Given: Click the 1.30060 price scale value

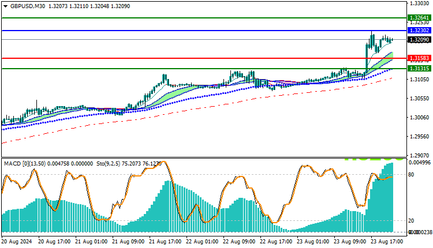Looking at the screenshot, I should (x=420, y=118).
